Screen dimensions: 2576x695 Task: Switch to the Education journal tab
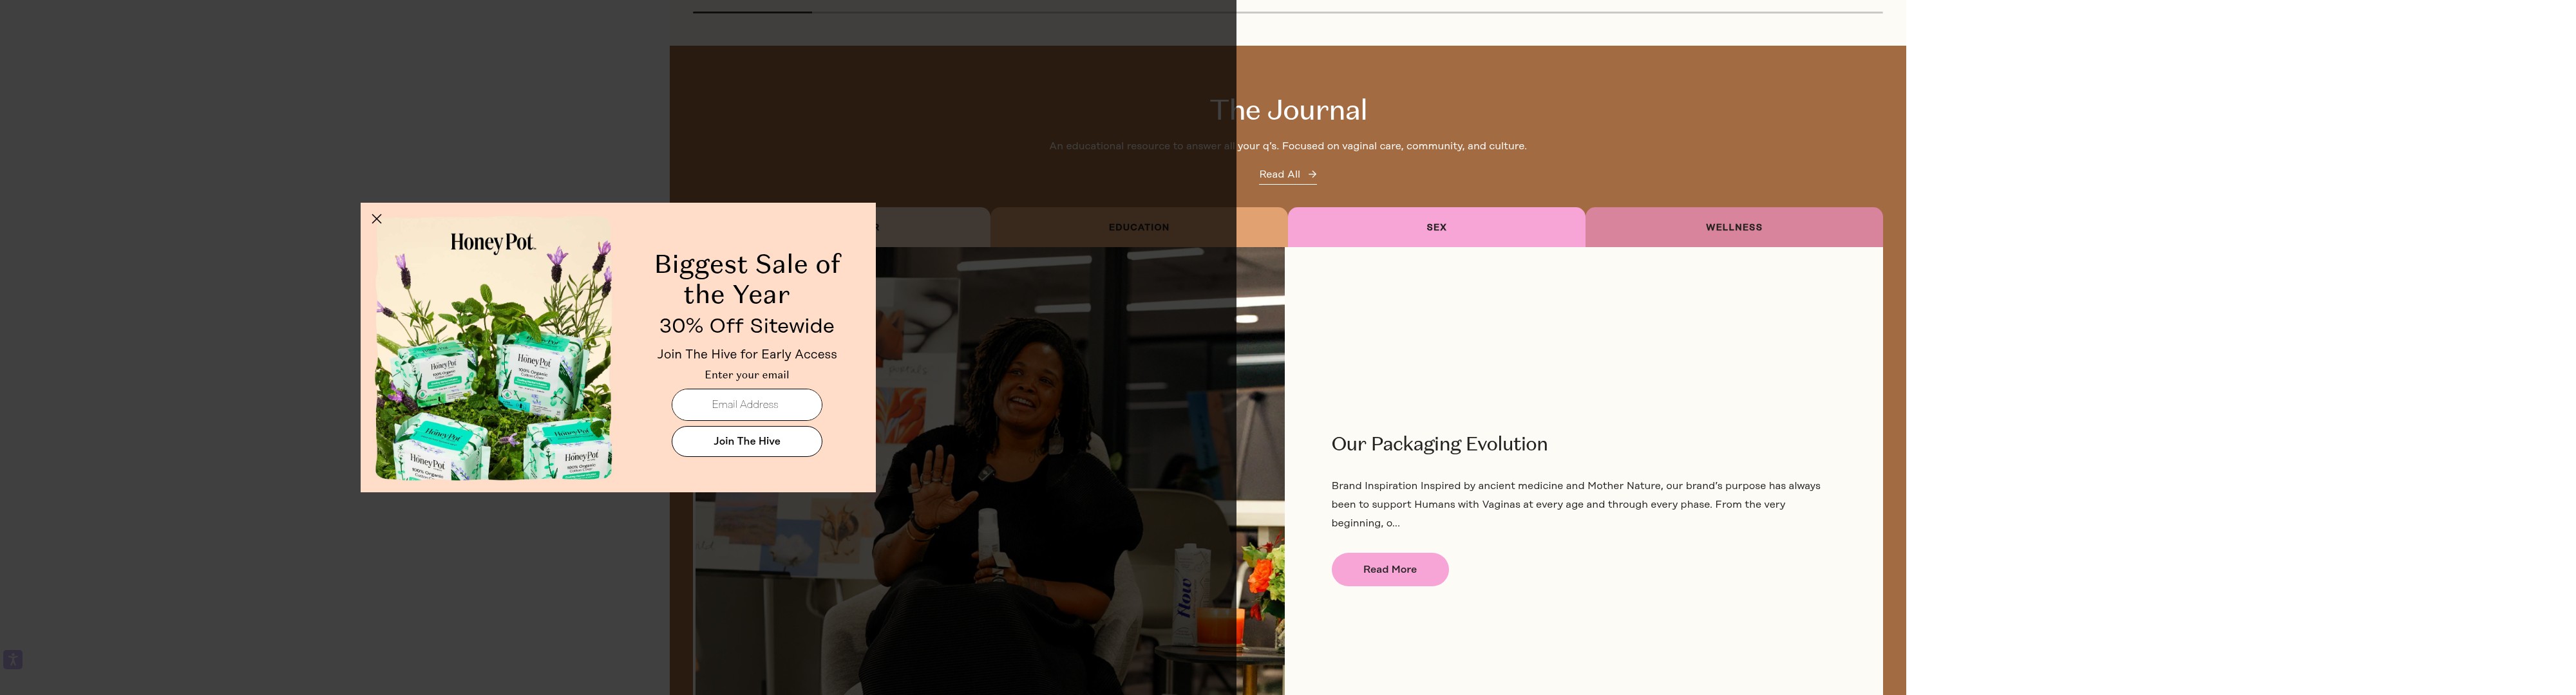[x=1138, y=228]
